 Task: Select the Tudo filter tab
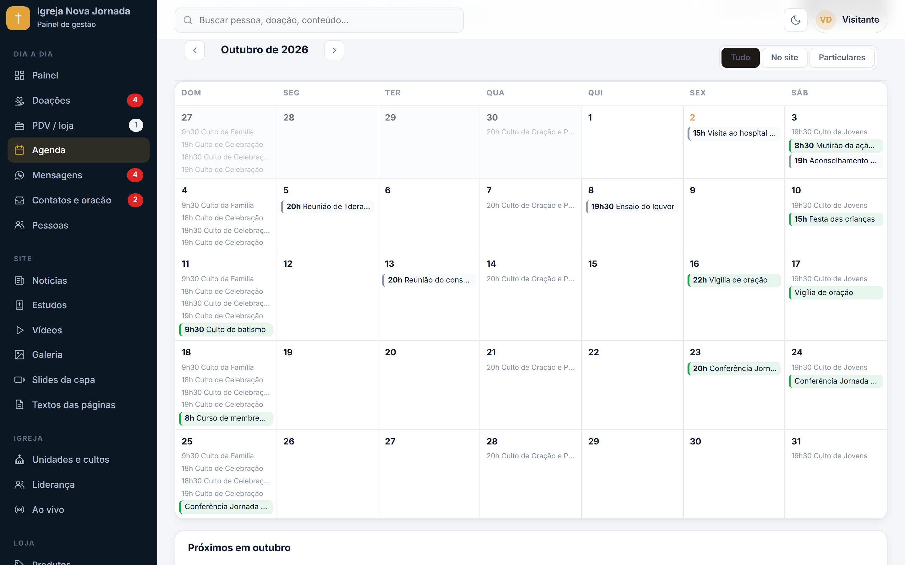pyautogui.click(x=740, y=57)
